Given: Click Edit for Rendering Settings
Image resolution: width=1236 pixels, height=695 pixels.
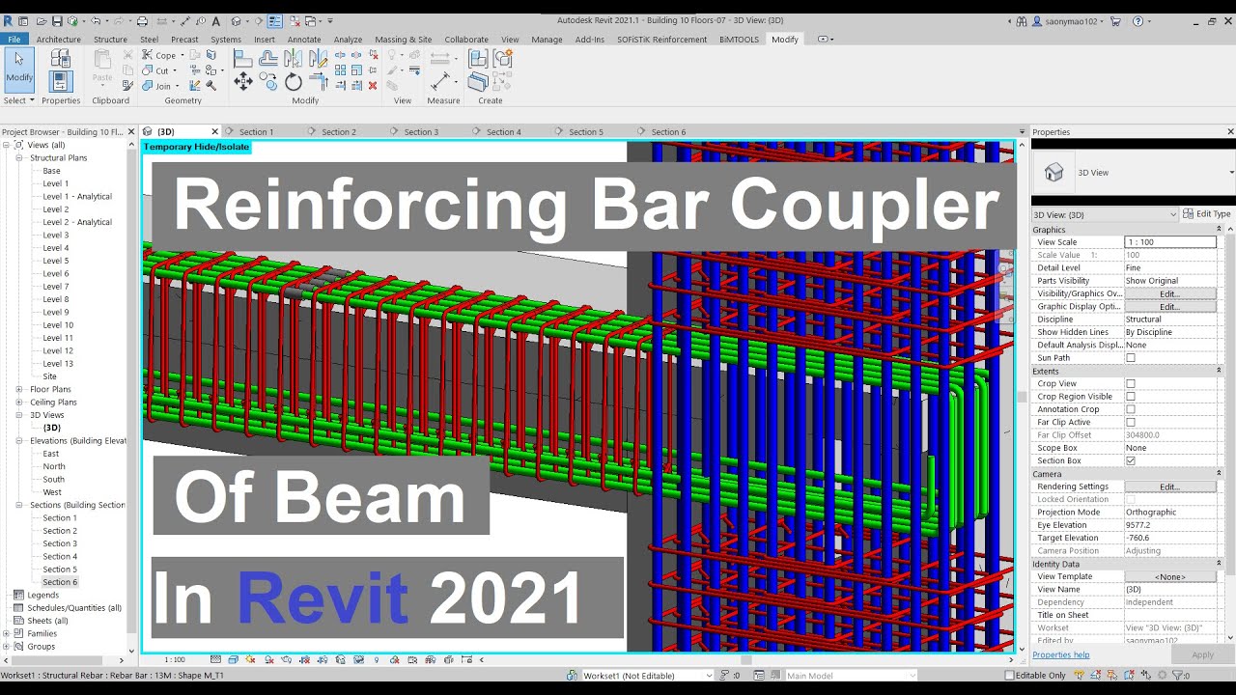Looking at the screenshot, I should pos(1169,487).
